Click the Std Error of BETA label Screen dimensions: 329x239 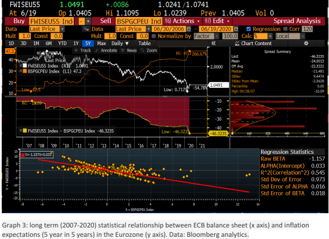[x=282, y=193]
